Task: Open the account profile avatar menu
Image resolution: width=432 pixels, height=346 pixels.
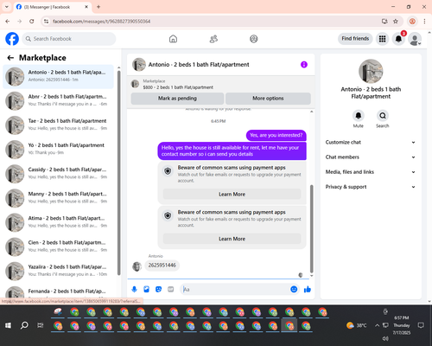Action: (415, 39)
